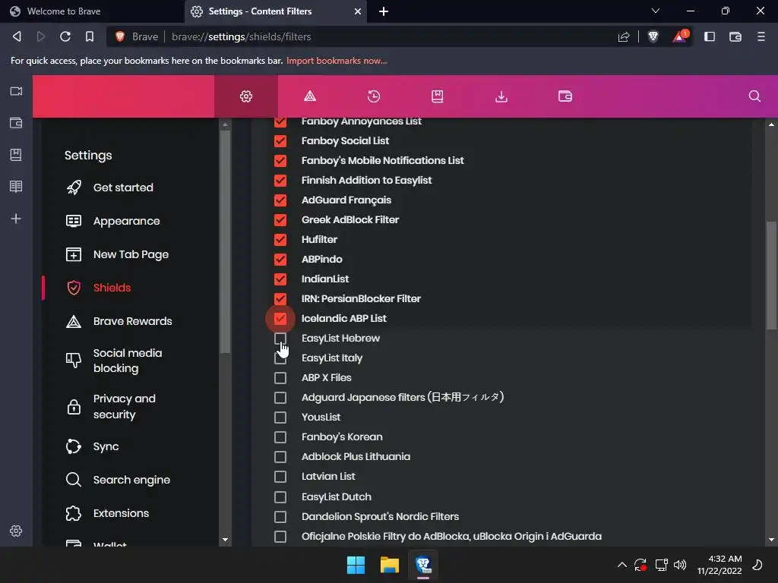Open New Tab Page settings section
This screenshot has height=583, width=778.
pos(131,254)
